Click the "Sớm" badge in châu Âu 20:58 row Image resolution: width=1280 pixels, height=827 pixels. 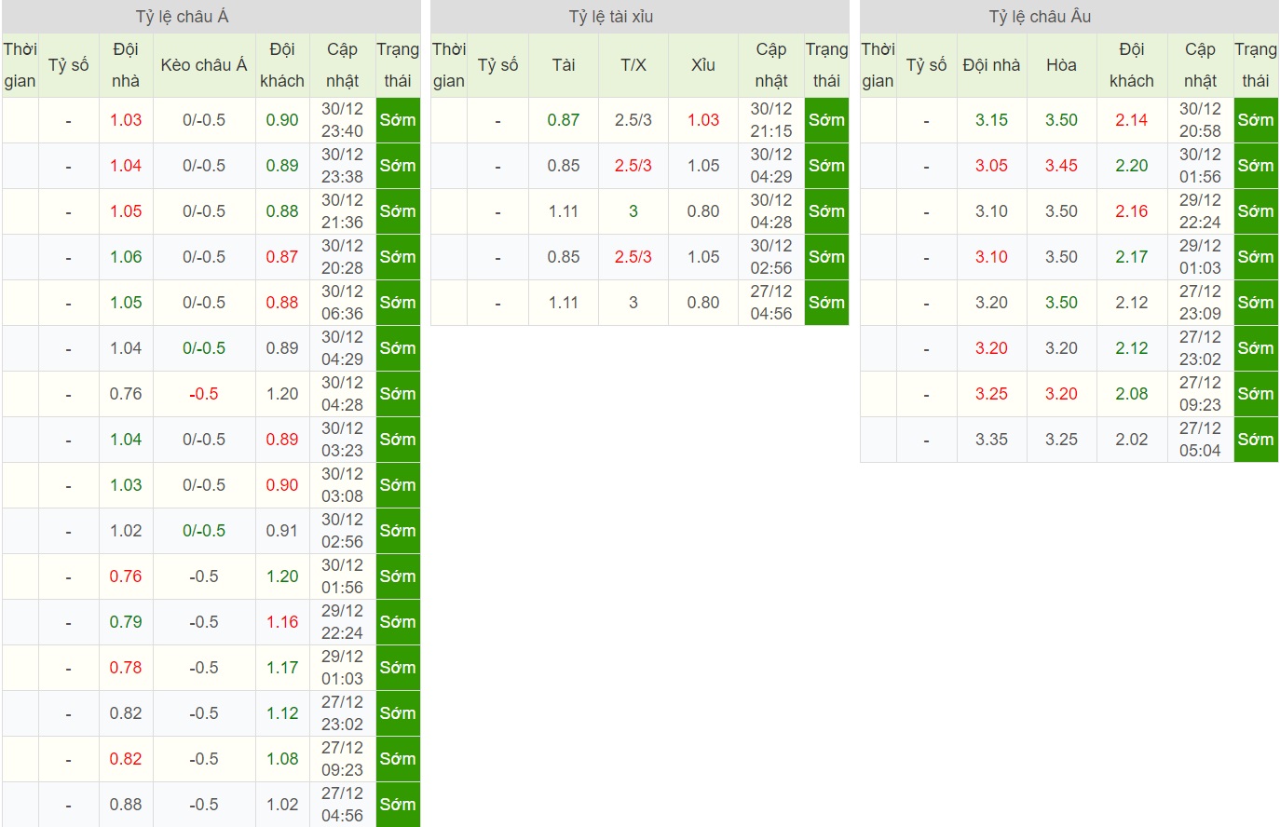pos(1256,120)
